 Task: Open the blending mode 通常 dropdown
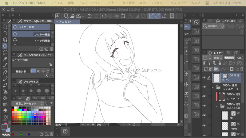coord(218,58)
